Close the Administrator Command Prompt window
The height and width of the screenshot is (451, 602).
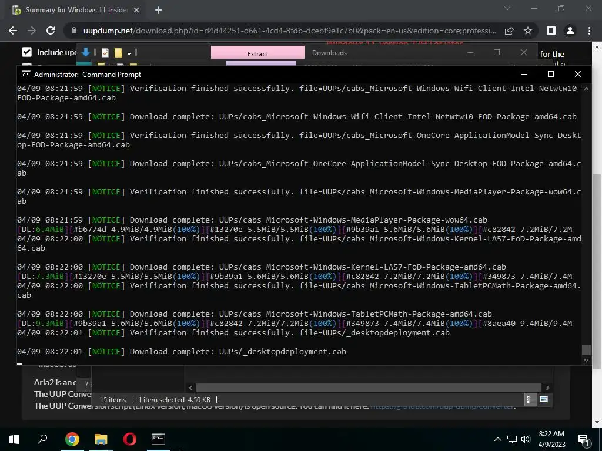[578, 74]
